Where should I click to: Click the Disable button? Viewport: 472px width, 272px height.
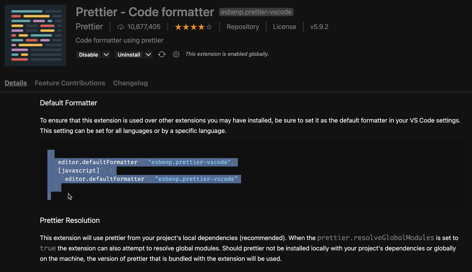(x=88, y=54)
